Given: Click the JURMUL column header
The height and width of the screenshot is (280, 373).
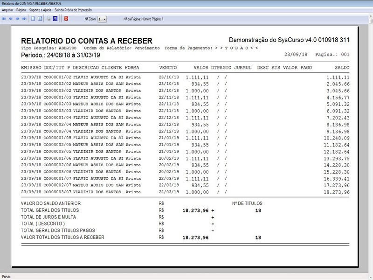Looking at the screenshot, I should pos(243,68).
